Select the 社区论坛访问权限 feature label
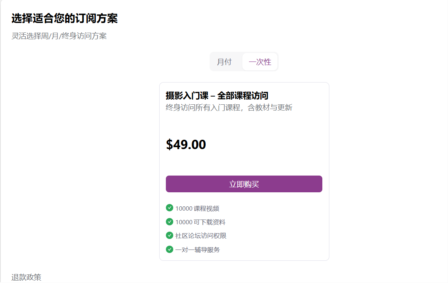Image resolution: width=448 pixels, height=283 pixels. point(201,236)
